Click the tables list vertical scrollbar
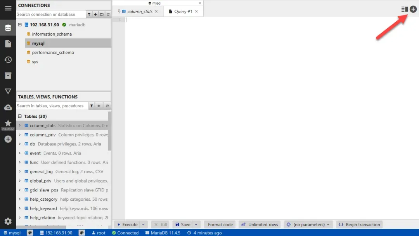 [109, 131]
